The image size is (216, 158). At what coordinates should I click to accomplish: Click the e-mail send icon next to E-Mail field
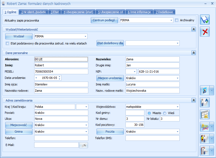pos(83,145)
